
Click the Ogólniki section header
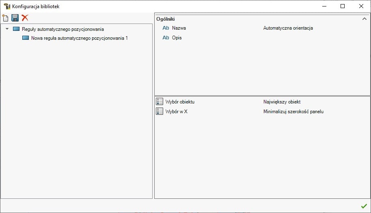coord(166,19)
